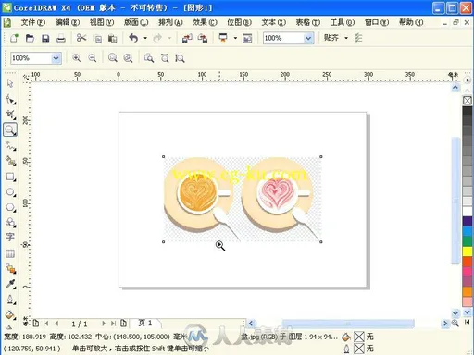Select the Shape edit tool
The height and width of the screenshot is (355, 474).
pyautogui.click(x=10, y=99)
